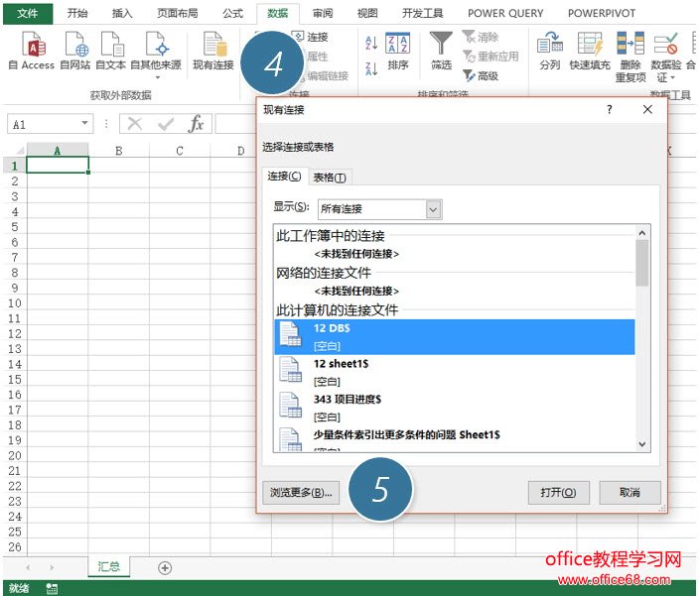
Task: Click the 自网站 web import icon
Action: point(74,45)
